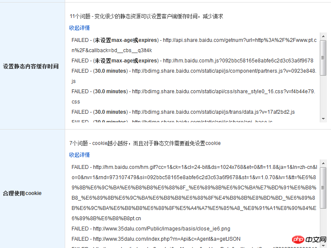Click the Agent getJSON FAILED entry
The height and width of the screenshot is (248, 331).
[156, 239]
